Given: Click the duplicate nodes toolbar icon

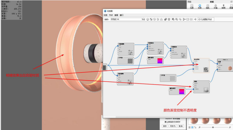Looking at the screenshot, I should pyautogui.click(x=165, y=19).
